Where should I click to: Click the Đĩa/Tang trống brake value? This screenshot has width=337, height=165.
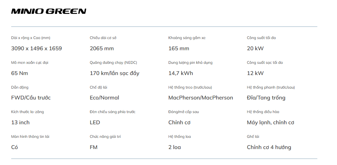click(266, 98)
